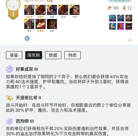Viewport: 138px width, 136px height.
Task: Click the first-place rank medal badge
Action: (x=13, y=10)
